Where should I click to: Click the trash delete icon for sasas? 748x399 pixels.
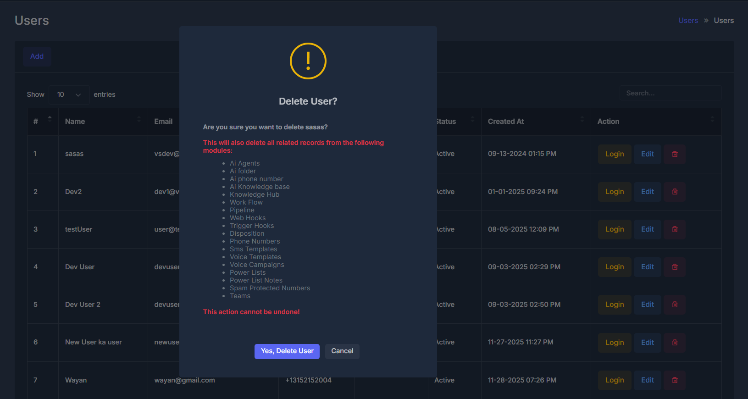[x=675, y=154]
